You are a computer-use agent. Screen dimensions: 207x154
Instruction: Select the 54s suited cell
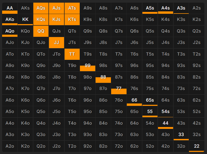click(x=165, y=112)
